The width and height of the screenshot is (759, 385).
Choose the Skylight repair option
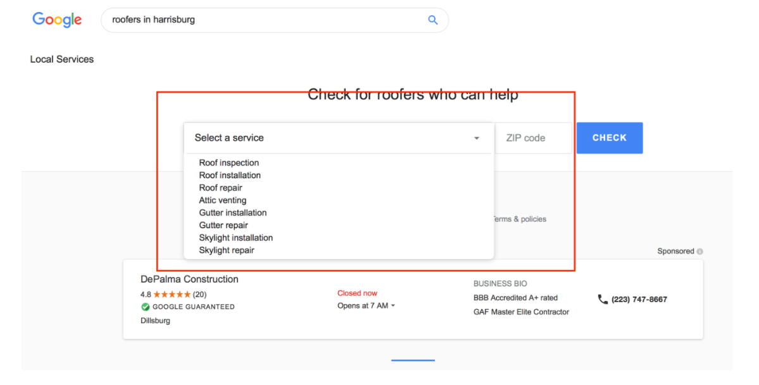click(227, 250)
